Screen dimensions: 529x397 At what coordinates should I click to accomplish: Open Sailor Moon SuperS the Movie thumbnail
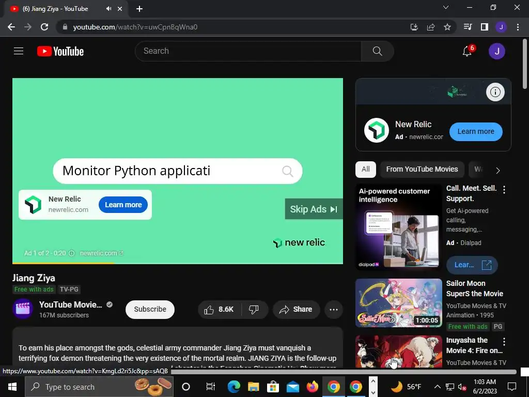(x=398, y=303)
